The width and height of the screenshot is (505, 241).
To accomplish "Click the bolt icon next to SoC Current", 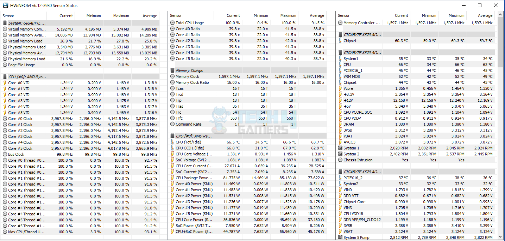I will pos(172,172).
